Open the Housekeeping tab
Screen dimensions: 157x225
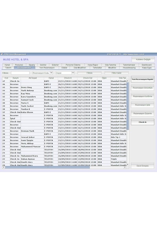129,67
